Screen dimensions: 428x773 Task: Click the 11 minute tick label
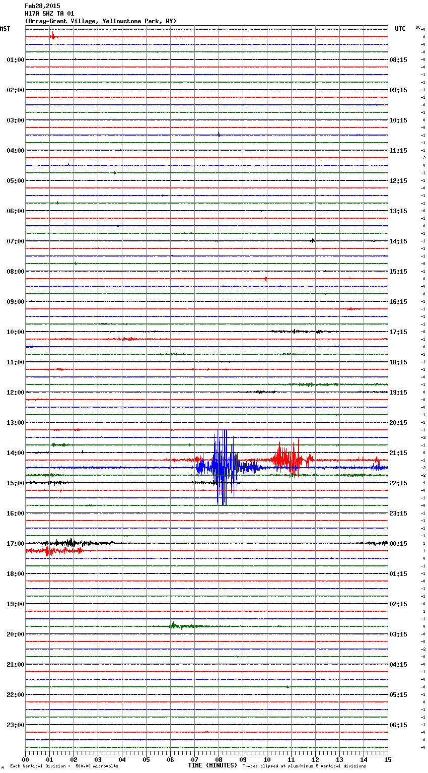click(291, 759)
